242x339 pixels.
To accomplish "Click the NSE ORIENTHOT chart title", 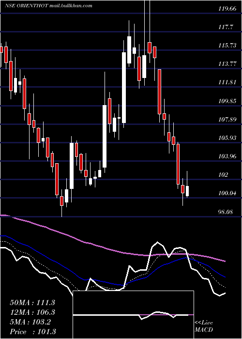I will 48,5.
